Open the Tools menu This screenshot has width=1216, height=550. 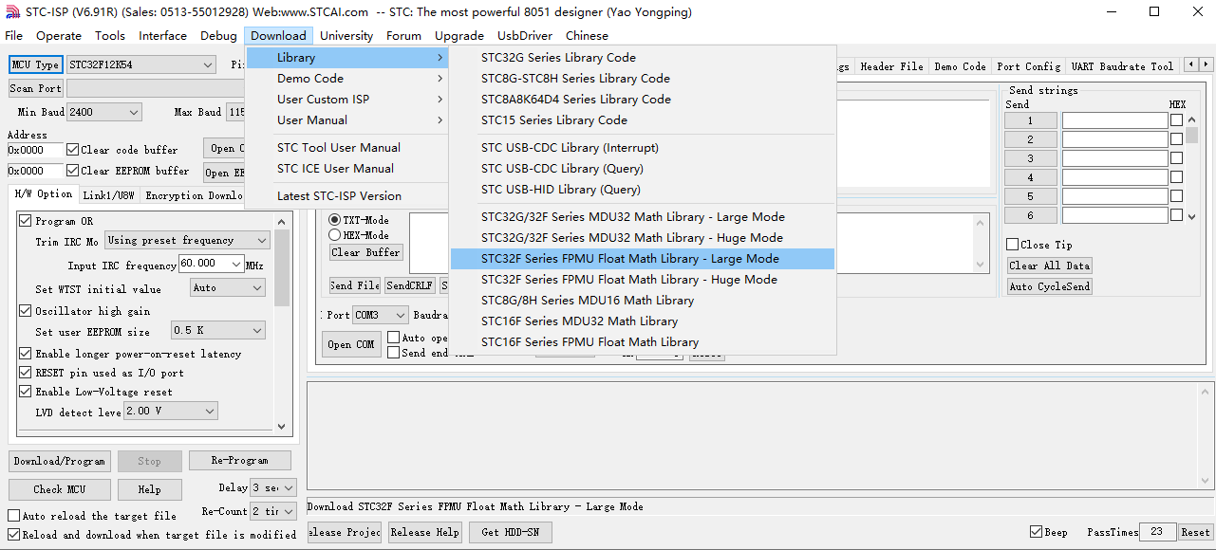point(110,36)
